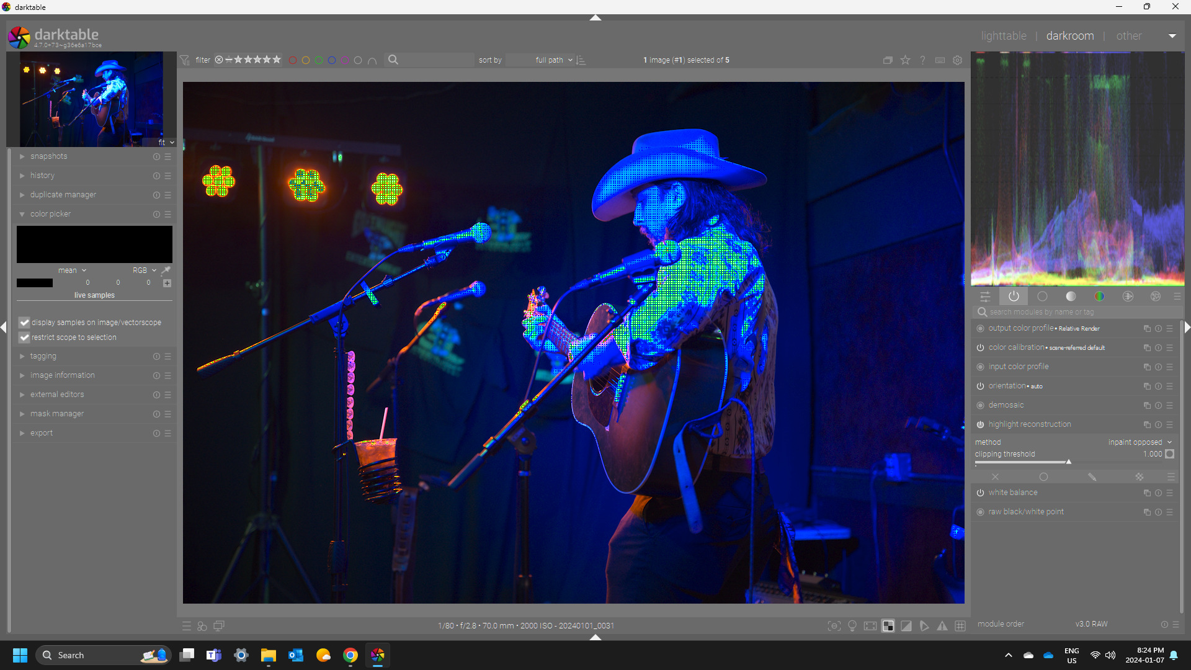The height and width of the screenshot is (670, 1191).
Task: Toggle raw overexposed indicator icon
Action: tap(888, 626)
